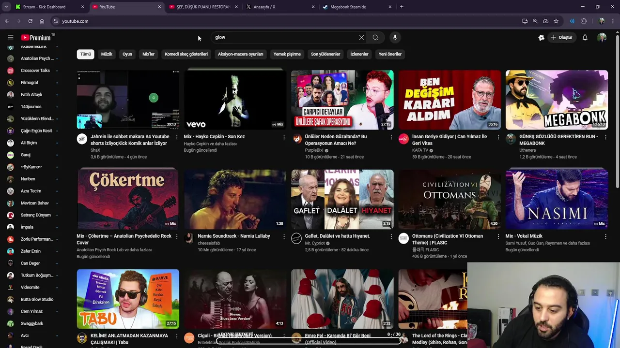Open the browser home page icon

(x=42, y=21)
